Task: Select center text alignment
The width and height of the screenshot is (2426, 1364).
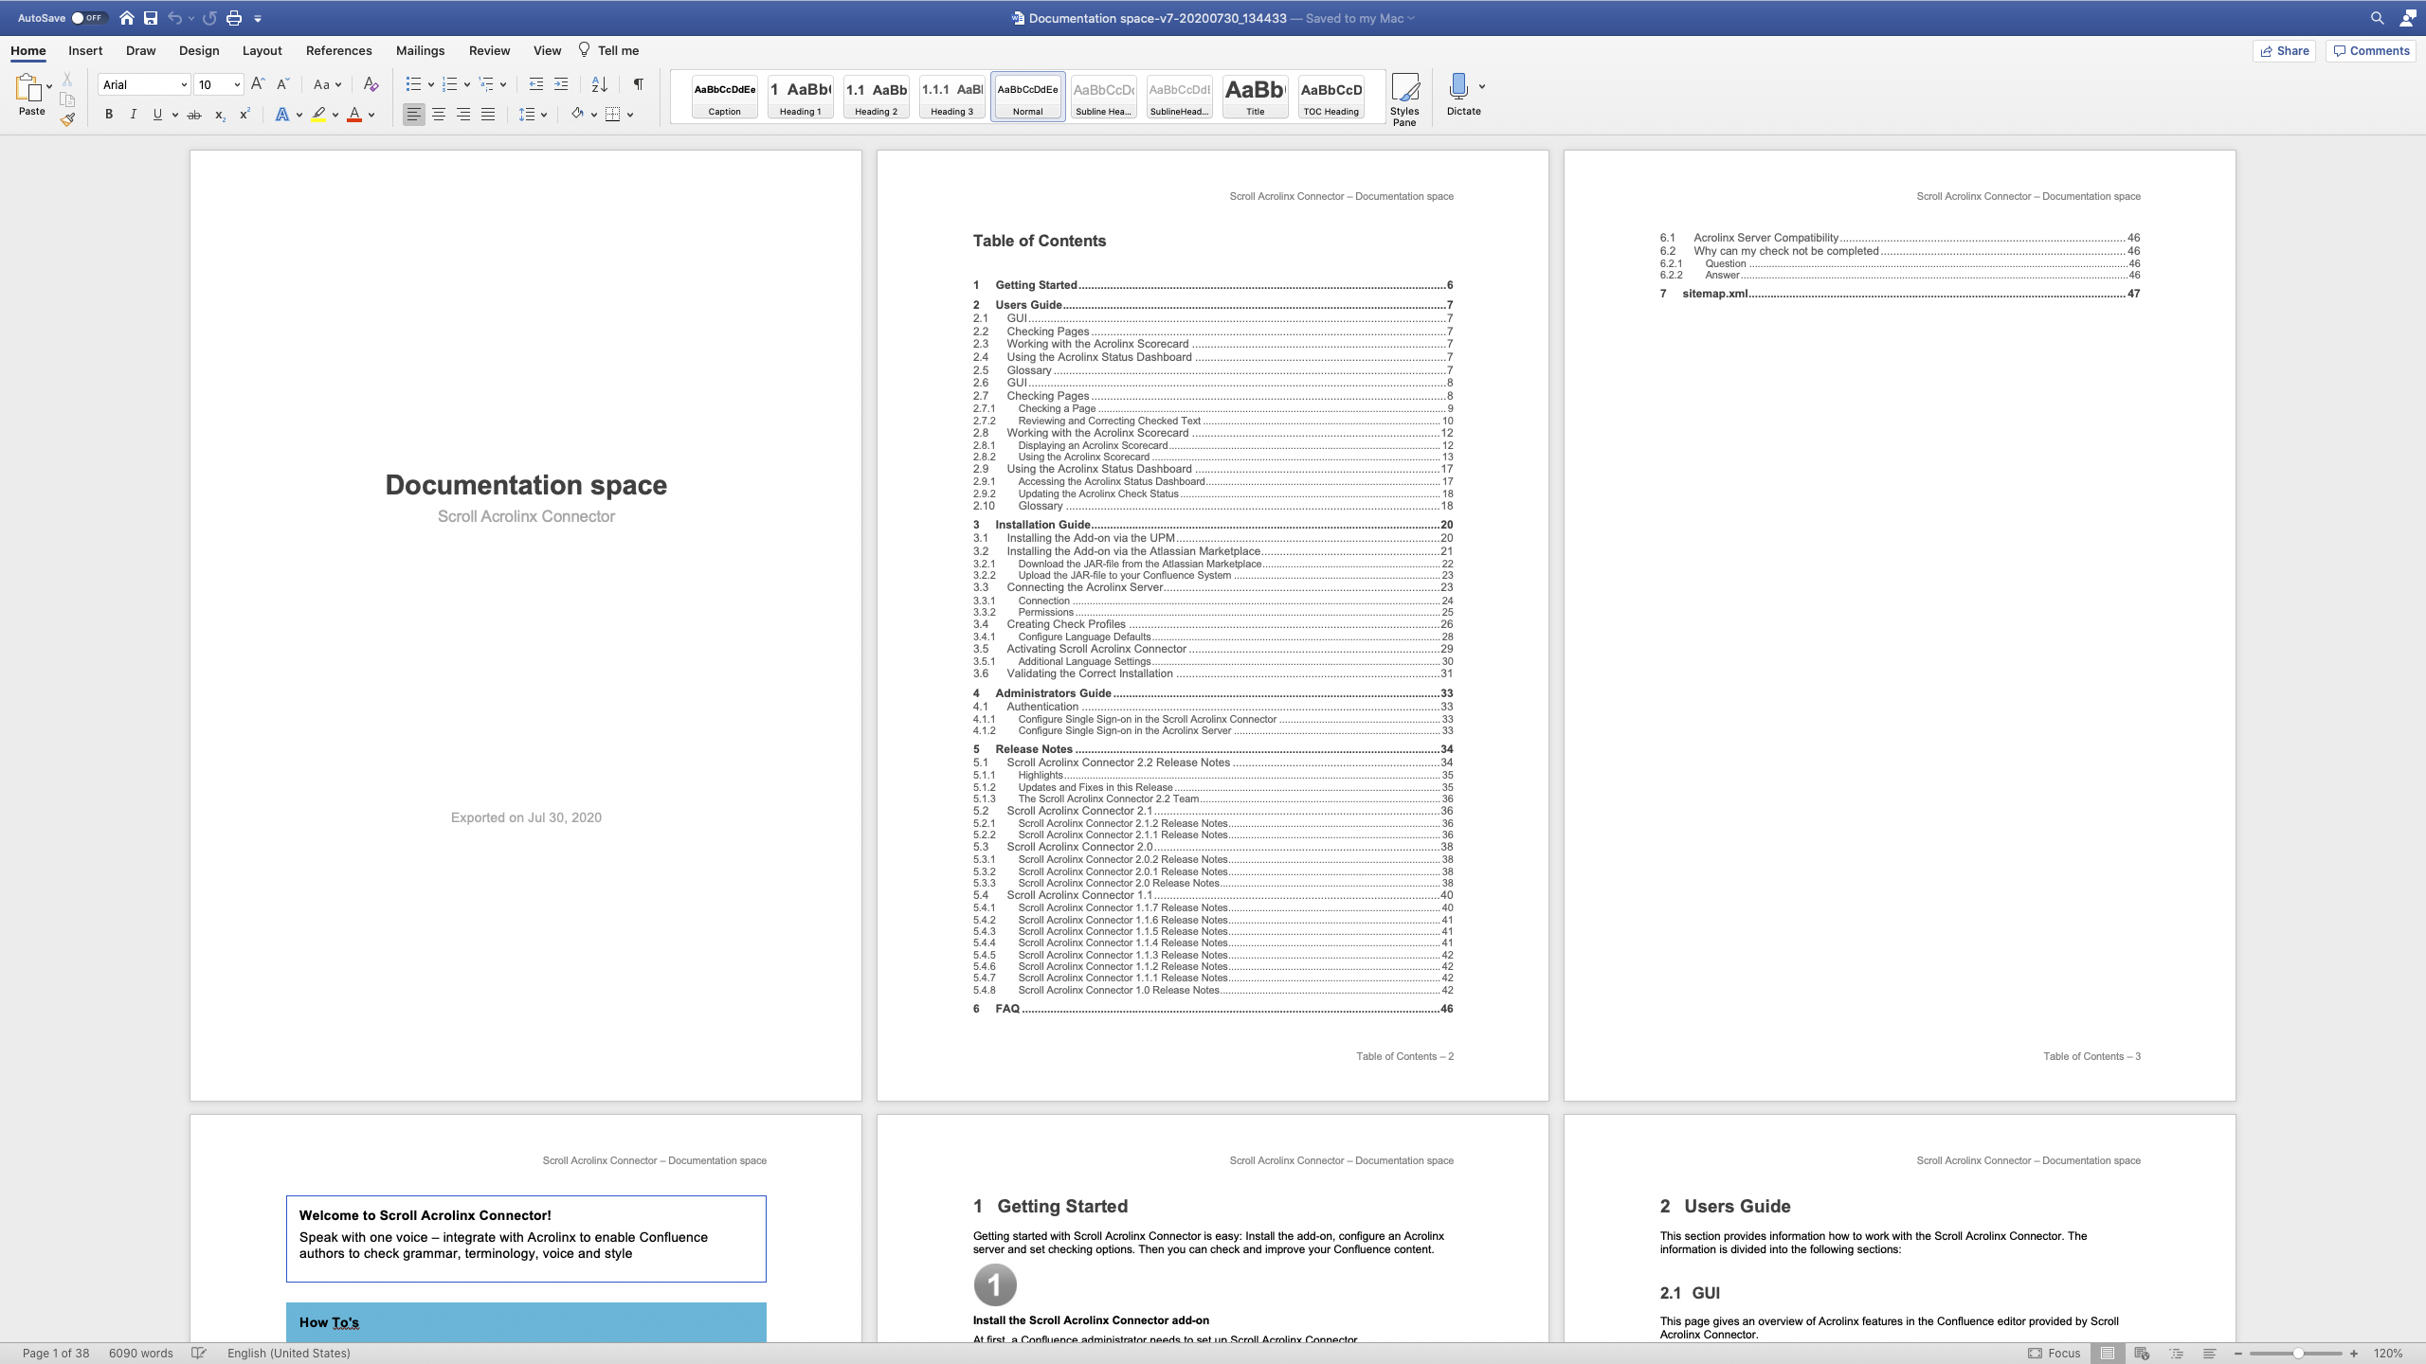Action: click(438, 114)
